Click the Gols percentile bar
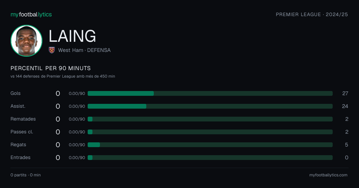The width and height of the screenshot is (359, 188). pos(210,93)
